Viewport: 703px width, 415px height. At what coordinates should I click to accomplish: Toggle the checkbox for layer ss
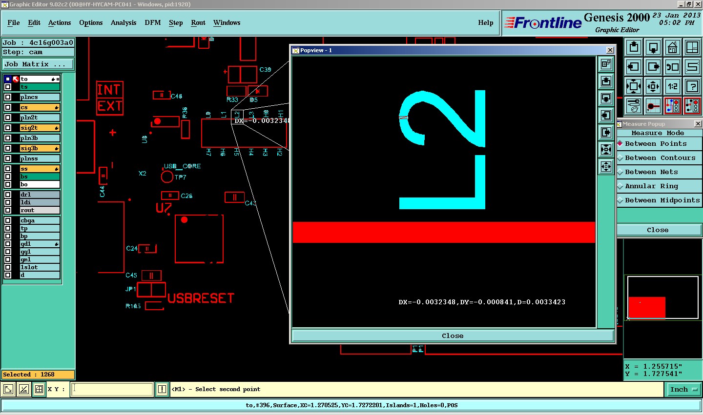click(x=8, y=169)
